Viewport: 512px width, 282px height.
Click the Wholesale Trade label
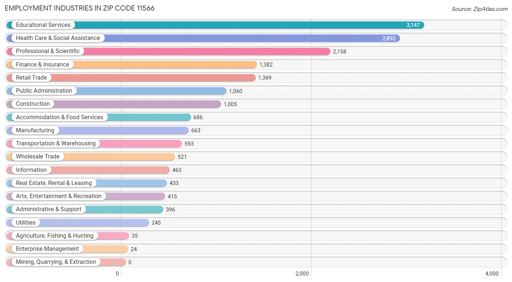[x=38, y=157]
